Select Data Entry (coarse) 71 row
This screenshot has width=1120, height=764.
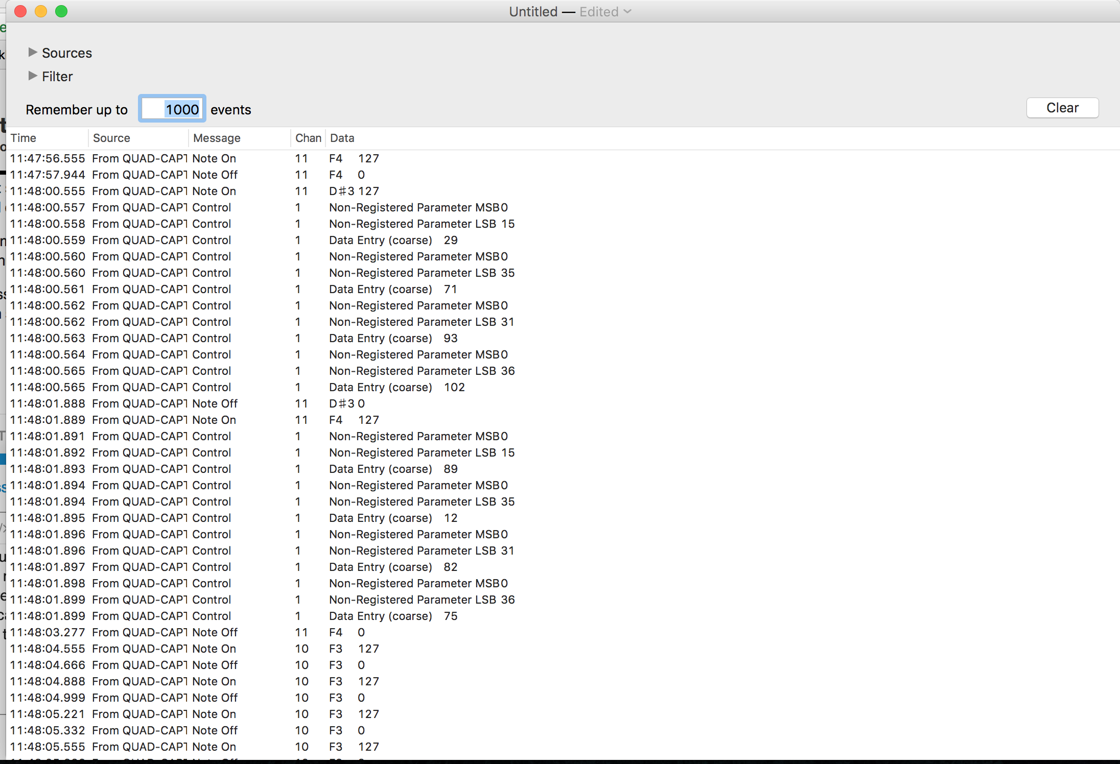[x=563, y=289]
